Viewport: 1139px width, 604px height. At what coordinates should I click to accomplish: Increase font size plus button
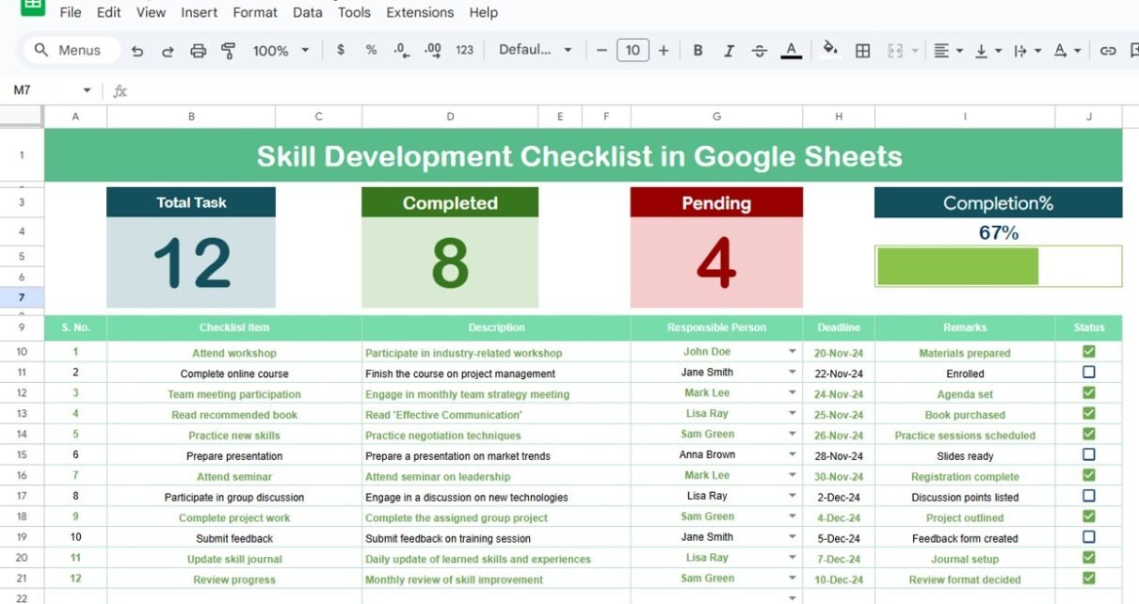(x=664, y=51)
